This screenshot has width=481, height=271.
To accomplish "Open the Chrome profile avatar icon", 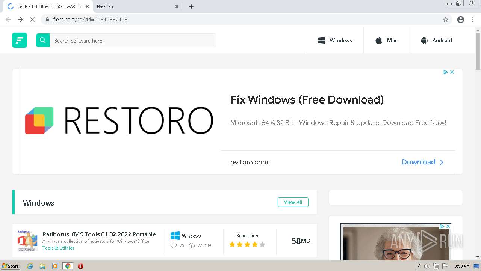I will tap(461, 20).
